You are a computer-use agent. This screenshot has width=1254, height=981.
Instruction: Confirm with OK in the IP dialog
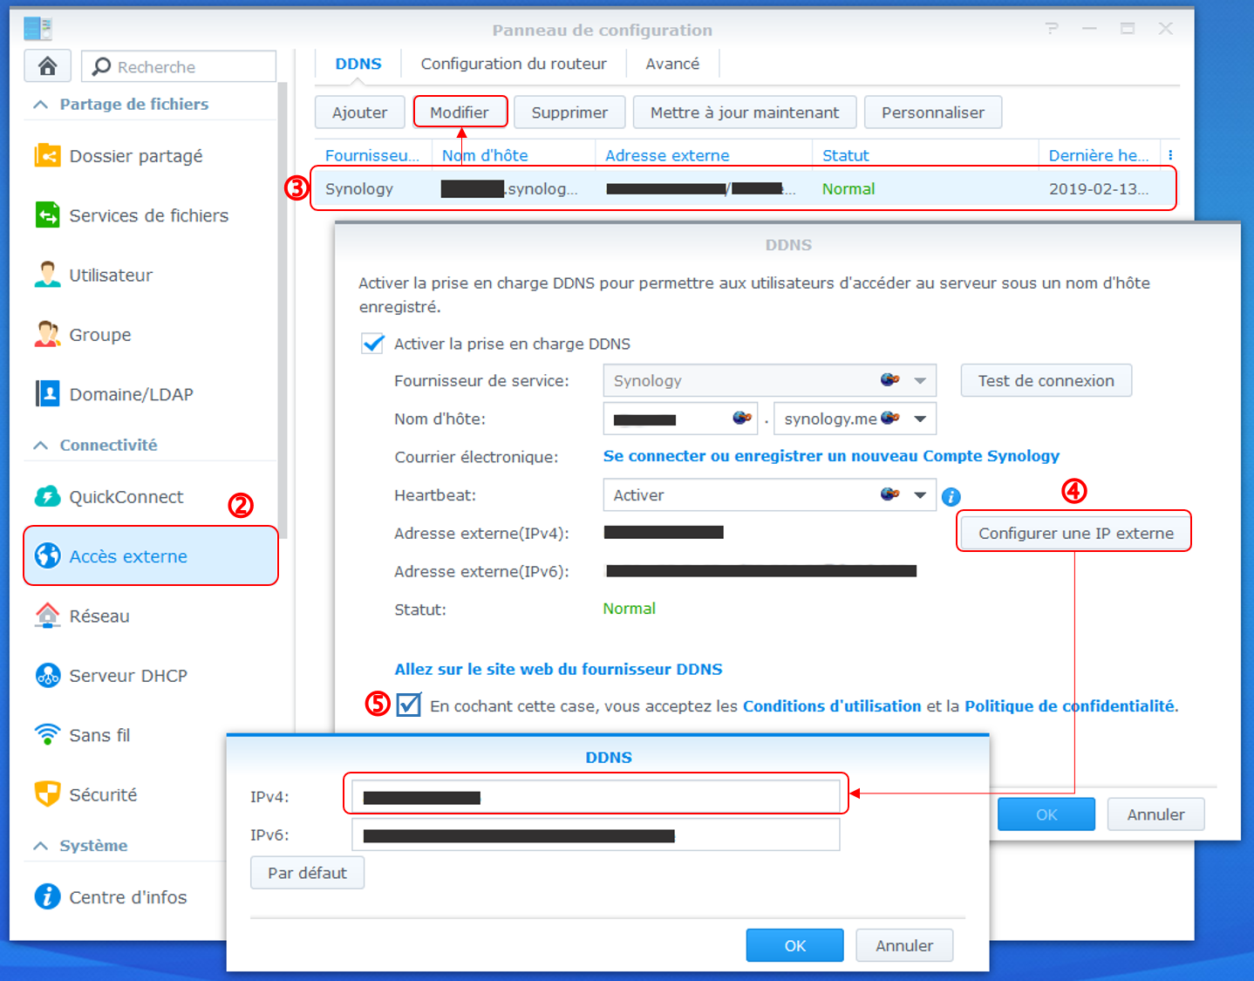click(795, 945)
